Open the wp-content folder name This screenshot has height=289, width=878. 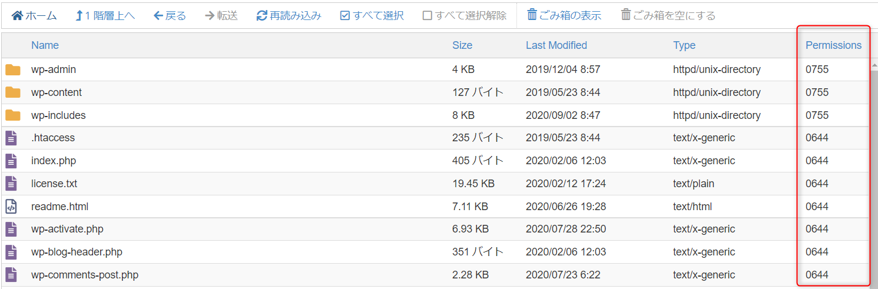pyautogui.click(x=57, y=92)
